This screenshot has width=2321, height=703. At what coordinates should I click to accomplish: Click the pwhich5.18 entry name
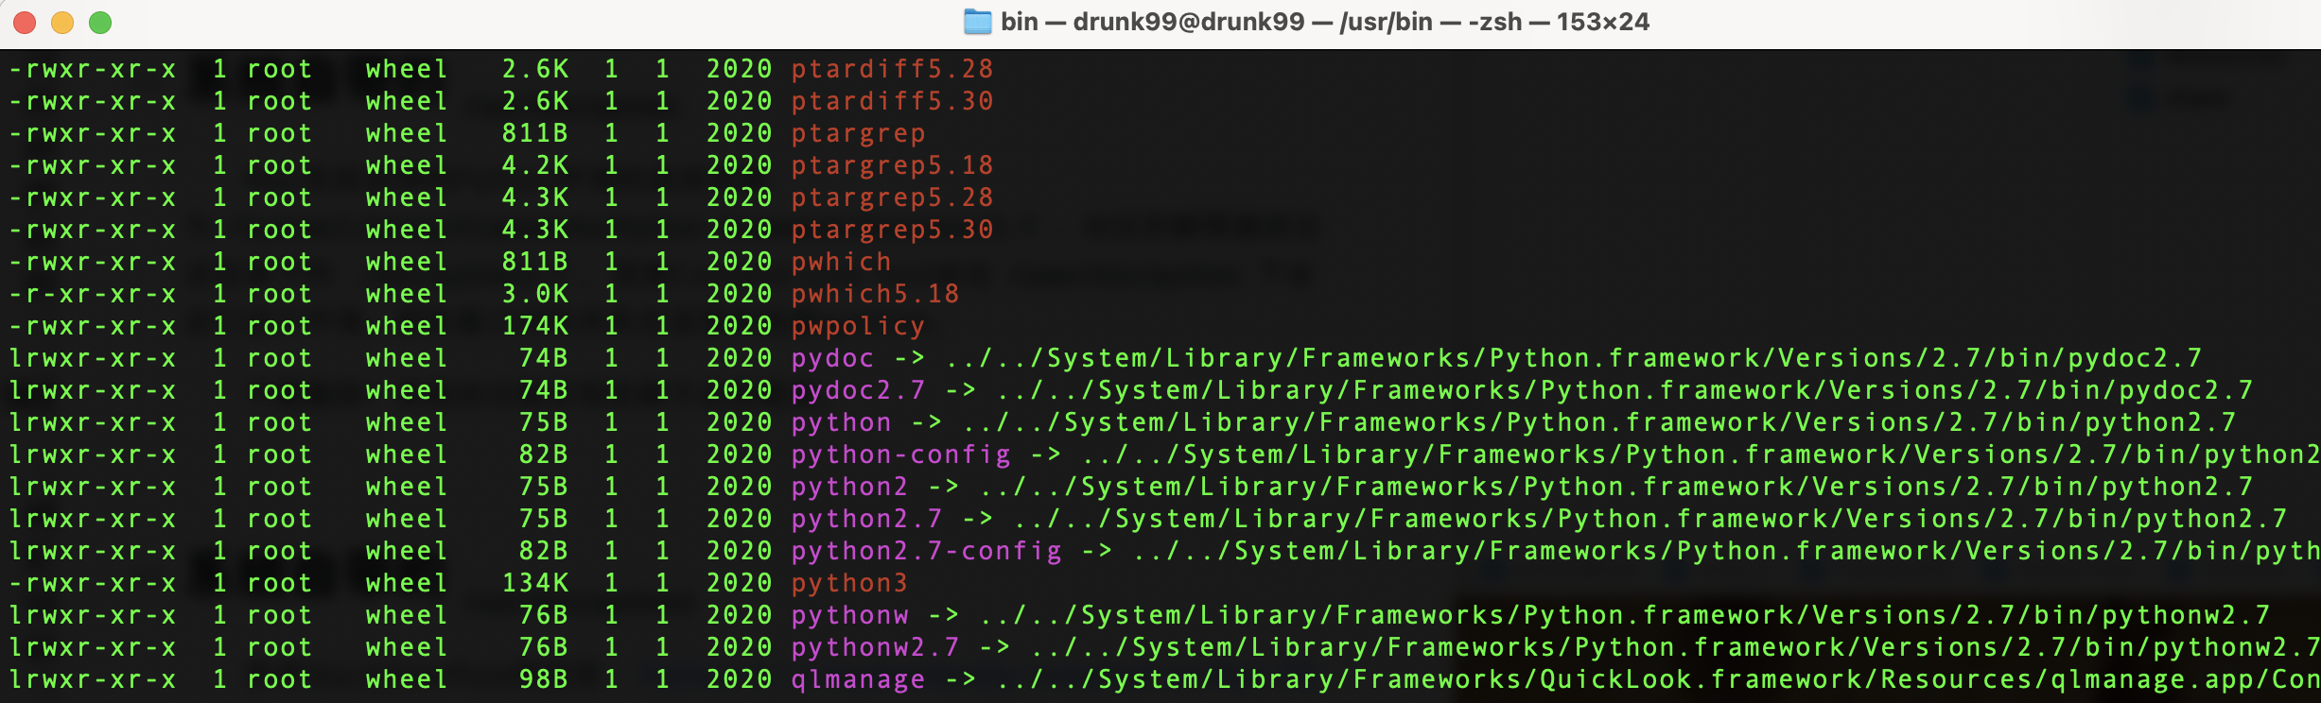tap(875, 294)
